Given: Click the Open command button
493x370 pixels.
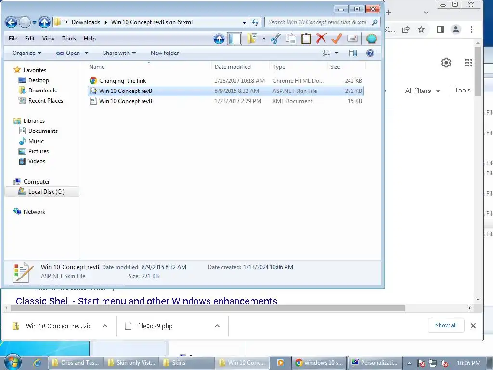Looking at the screenshot, I should (68, 53).
